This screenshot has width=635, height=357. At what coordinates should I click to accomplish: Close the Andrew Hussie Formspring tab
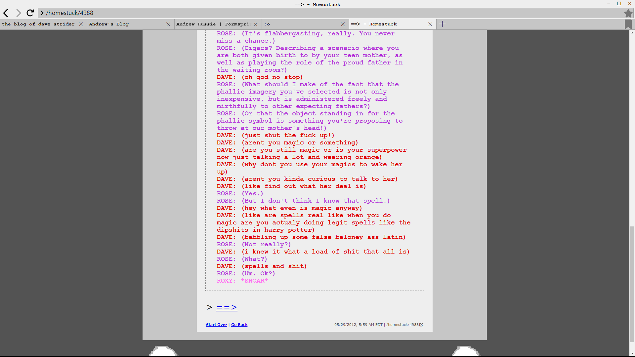(x=256, y=24)
